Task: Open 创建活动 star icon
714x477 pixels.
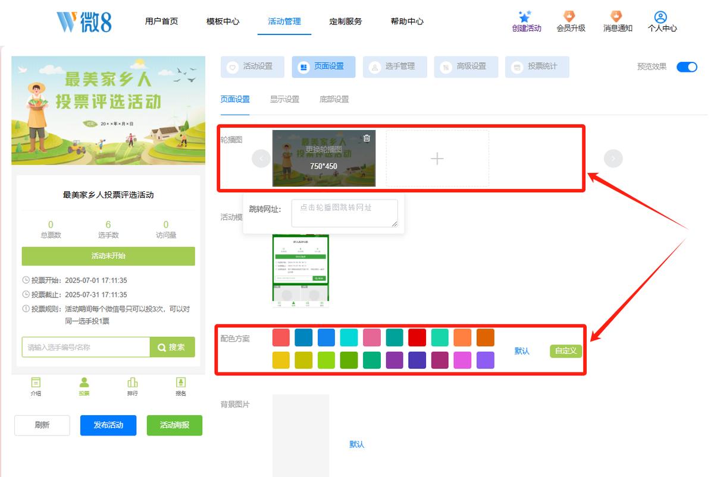Action: pos(525,16)
